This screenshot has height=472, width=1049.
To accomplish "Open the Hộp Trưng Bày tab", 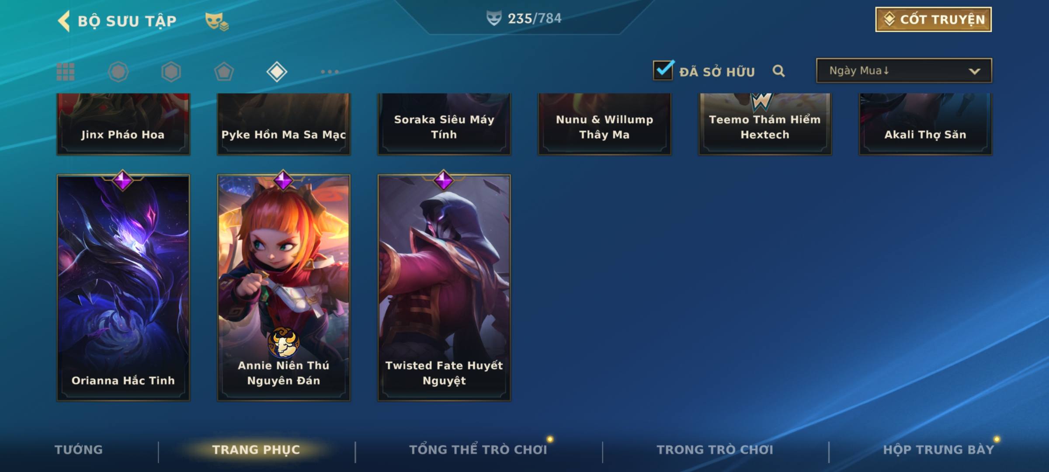I will 938,450.
